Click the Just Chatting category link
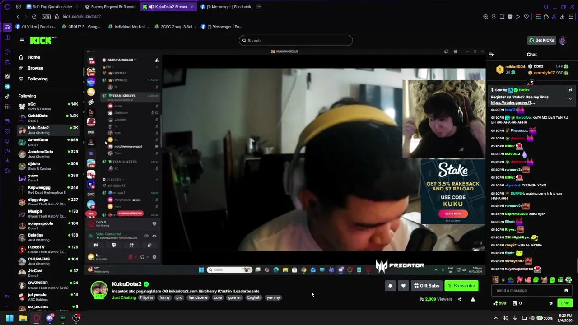 pos(124,297)
